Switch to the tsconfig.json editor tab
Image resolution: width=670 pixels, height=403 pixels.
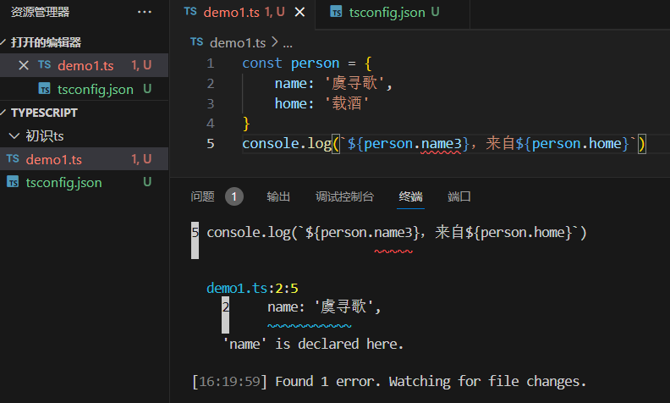(x=393, y=13)
